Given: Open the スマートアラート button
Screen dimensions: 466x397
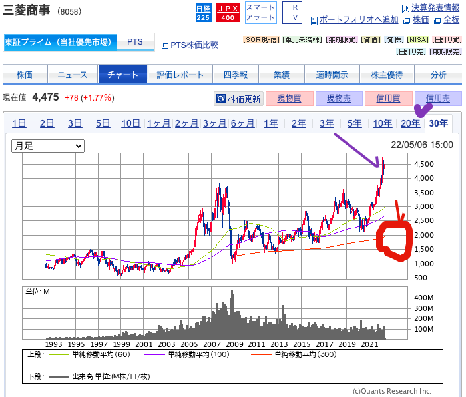Looking at the screenshot, I should [x=261, y=13].
